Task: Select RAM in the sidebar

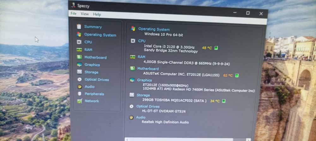Action: pos(88,50)
